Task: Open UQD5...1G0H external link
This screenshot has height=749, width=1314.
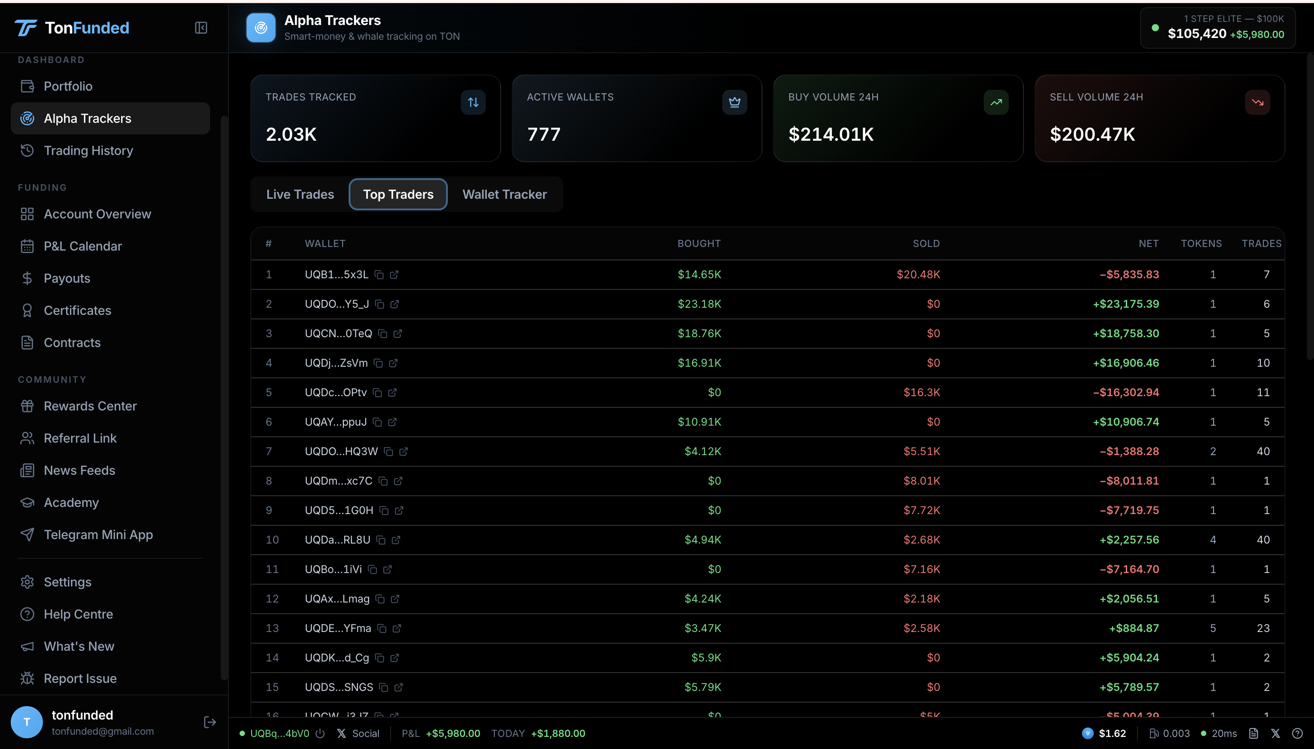Action: click(399, 510)
